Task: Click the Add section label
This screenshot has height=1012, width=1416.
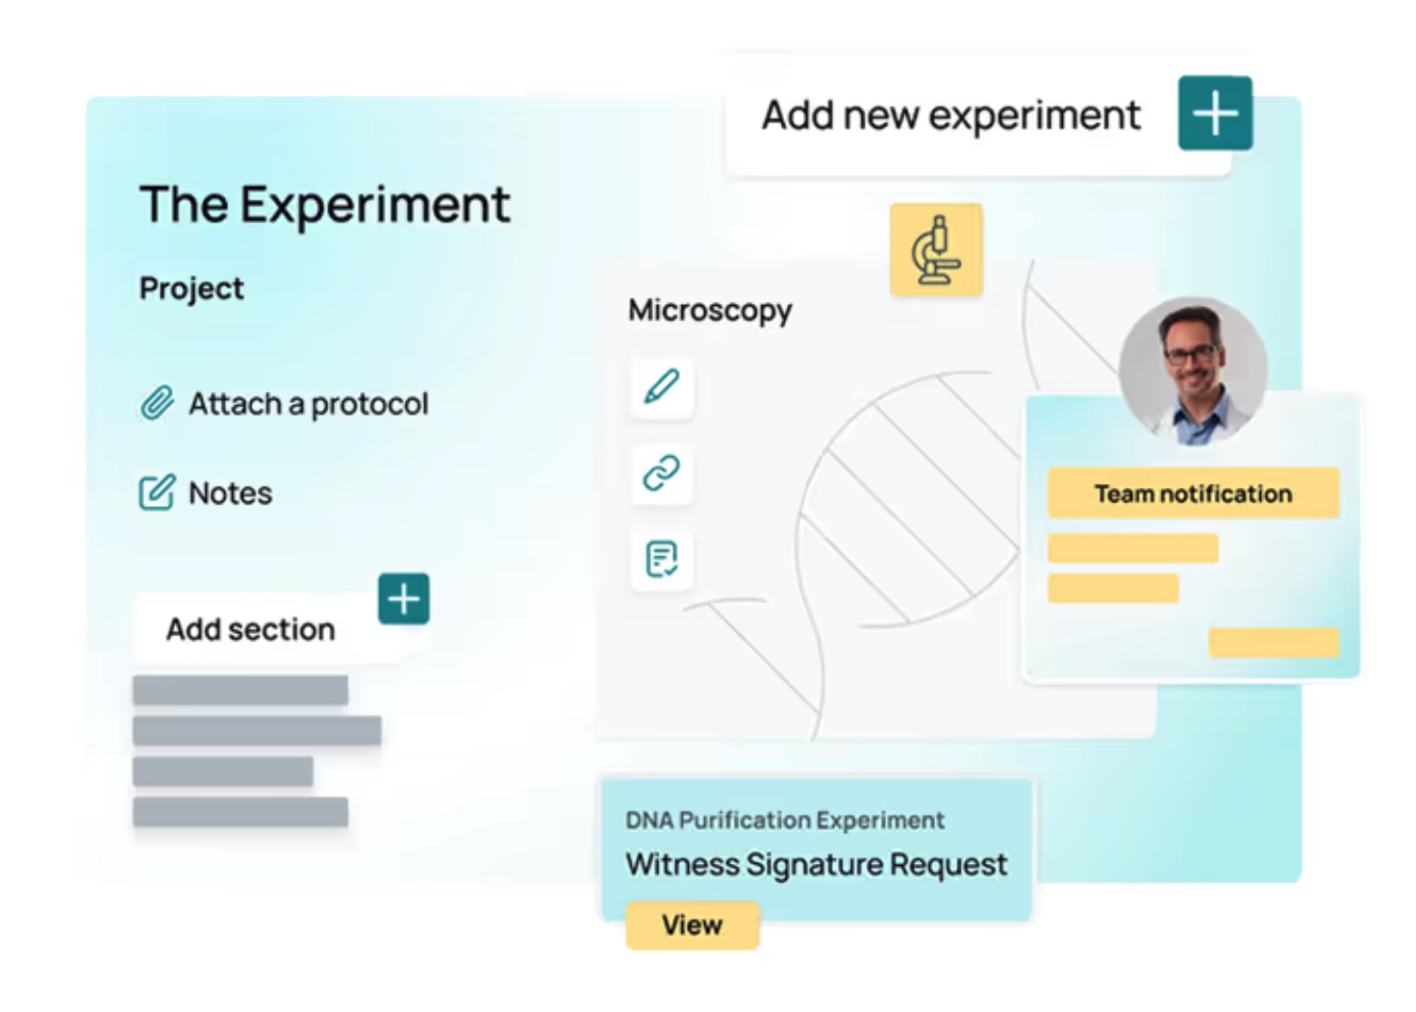Action: pos(250,629)
